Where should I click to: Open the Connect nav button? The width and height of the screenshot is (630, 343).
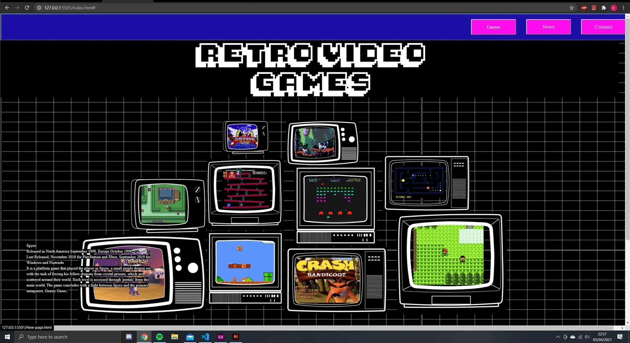pos(603,27)
